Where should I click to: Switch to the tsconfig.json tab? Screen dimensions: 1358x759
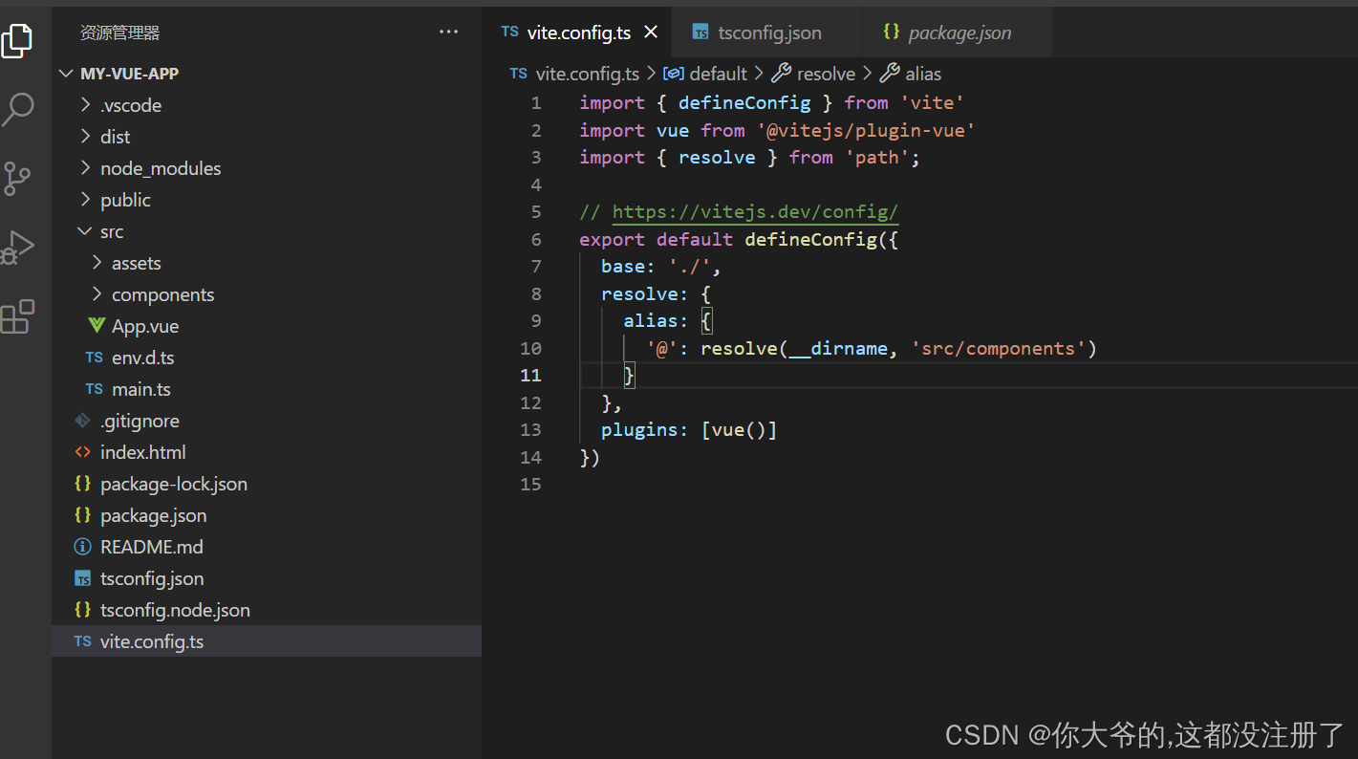click(x=766, y=33)
